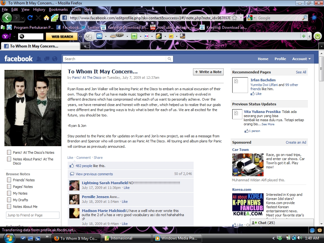Check the weather 77° toolbar icon

tap(117, 36)
